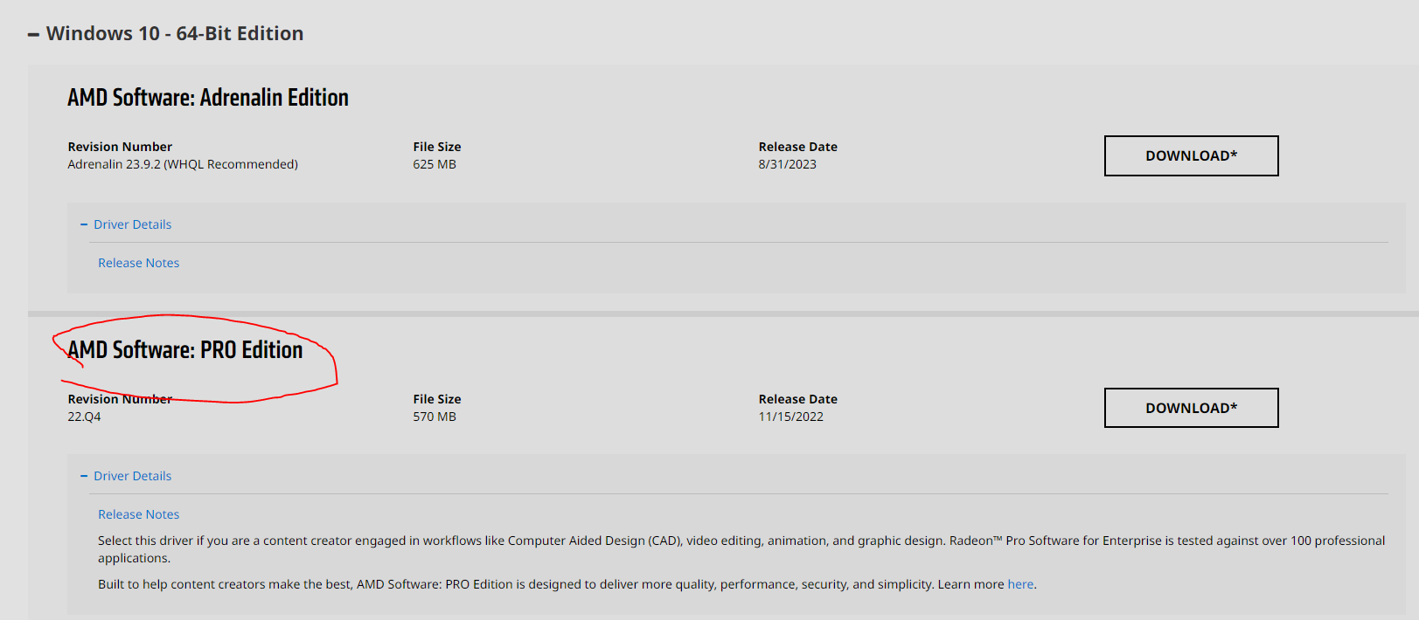Screen dimensions: 1419x620
Task: Open Release Notes for Adrenalin Edition
Action: 138,263
